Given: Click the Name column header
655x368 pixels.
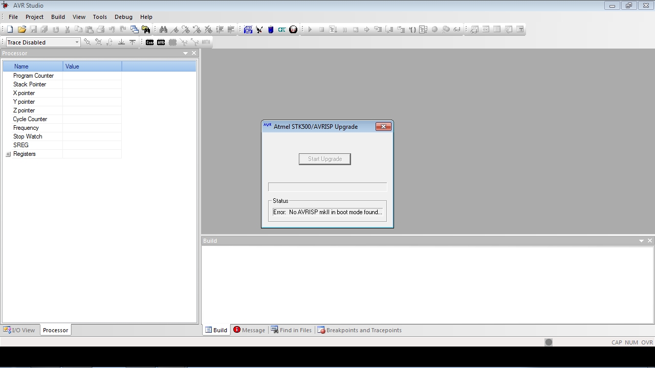Looking at the screenshot, I should coord(33,66).
